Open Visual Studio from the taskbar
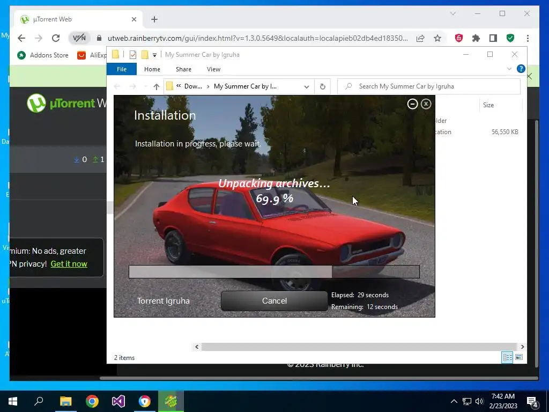 [x=118, y=401]
